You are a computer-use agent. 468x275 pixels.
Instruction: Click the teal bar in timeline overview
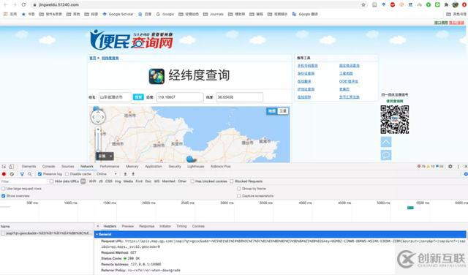pyautogui.click(x=410, y=208)
